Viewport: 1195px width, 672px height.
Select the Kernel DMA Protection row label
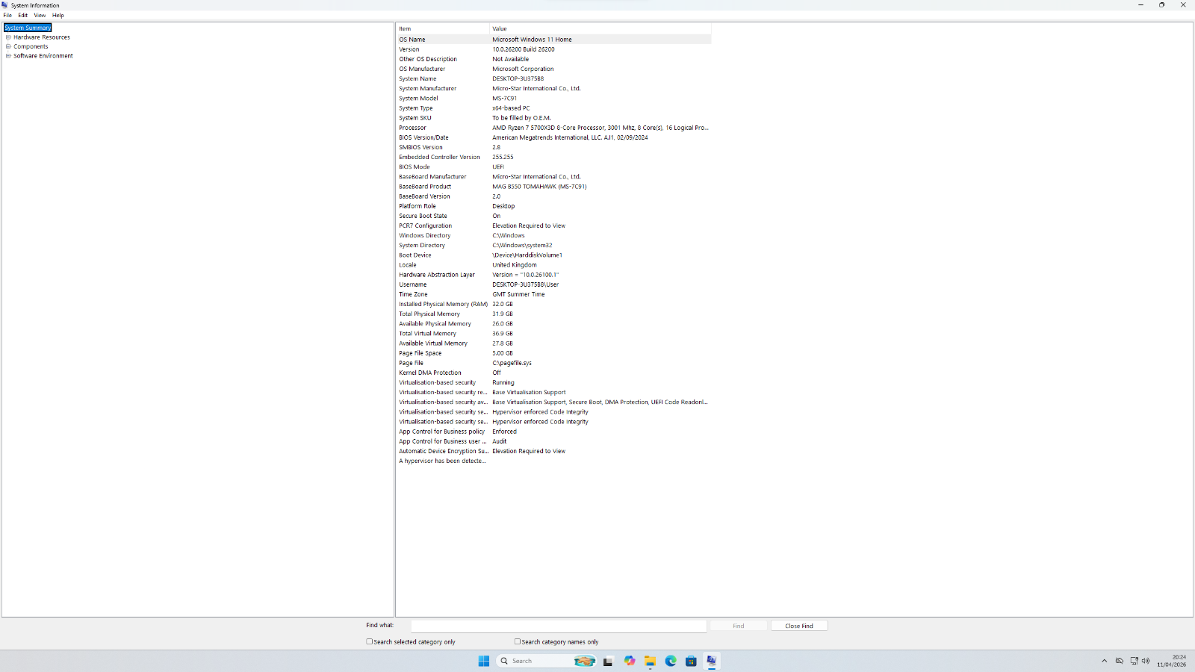tap(430, 373)
